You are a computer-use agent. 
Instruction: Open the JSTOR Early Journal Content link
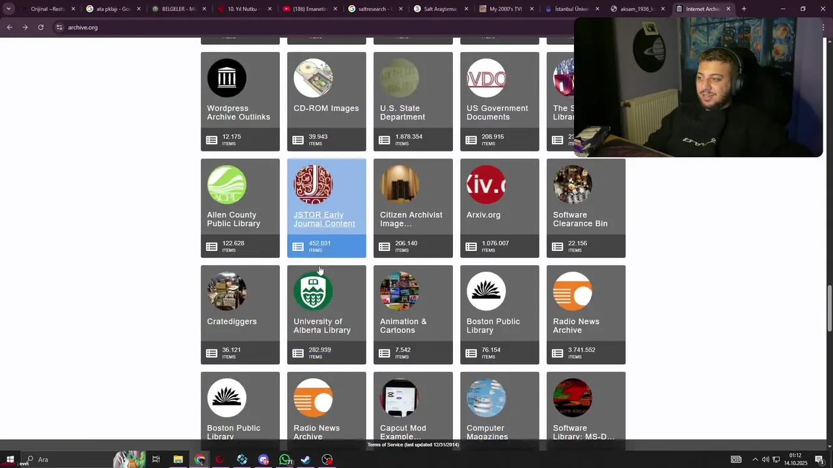point(324,219)
